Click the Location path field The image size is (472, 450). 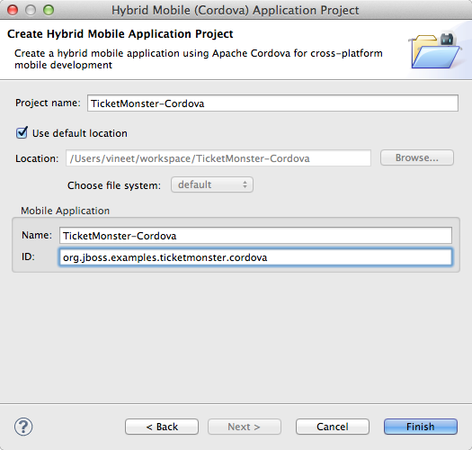218,157
